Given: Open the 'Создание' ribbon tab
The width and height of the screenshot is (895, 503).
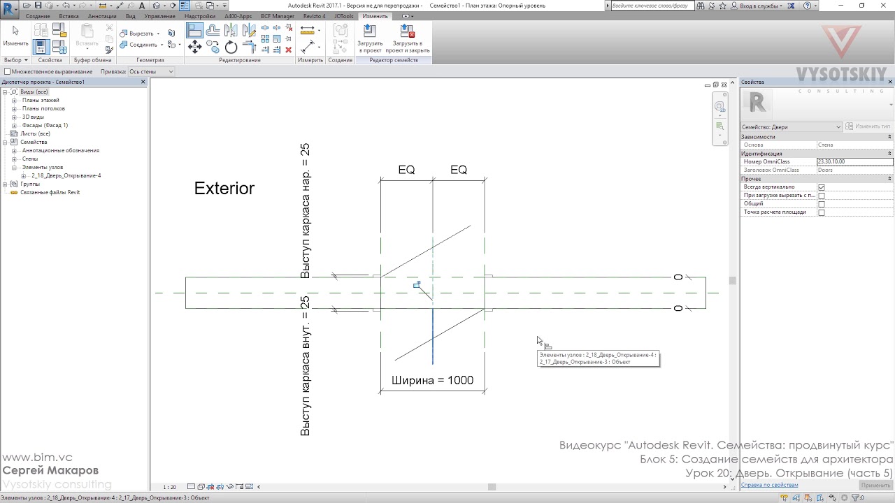Looking at the screenshot, I should (x=38, y=16).
